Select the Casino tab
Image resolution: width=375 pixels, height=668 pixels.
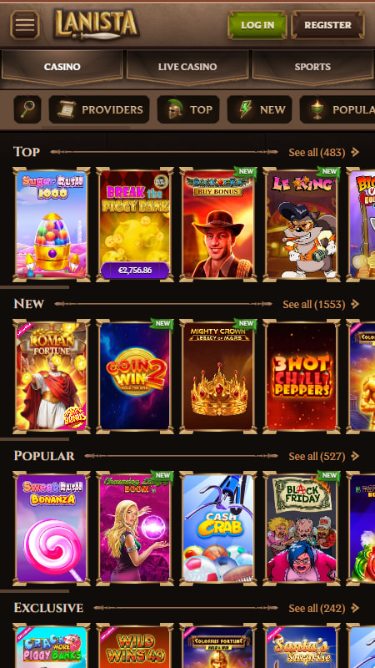point(62,67)
